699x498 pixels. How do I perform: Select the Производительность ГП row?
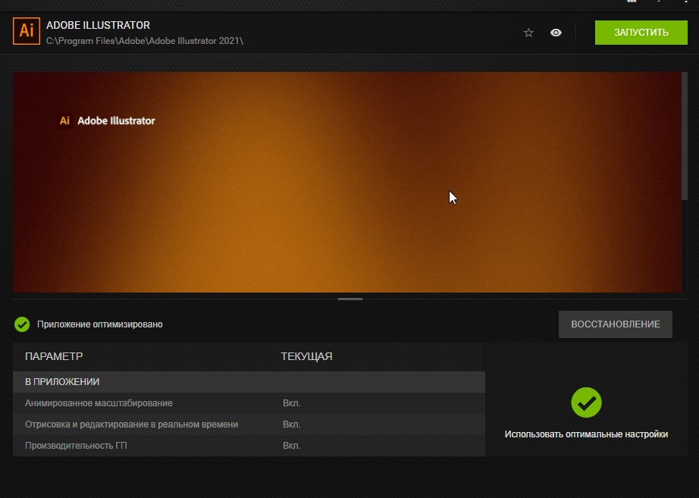coord(249,446)
